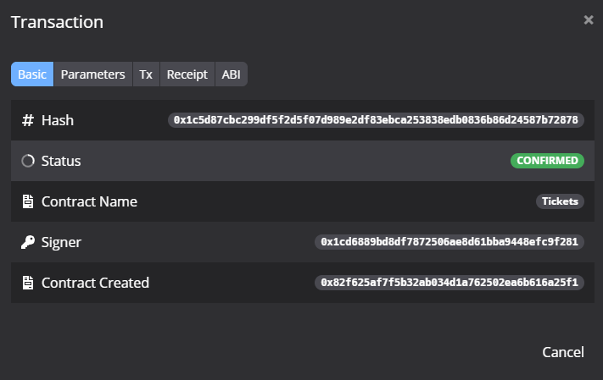Click the green CONFIRMED status badge
Image resolution: width=603 pixels, height=380 pixels.
(x=547, y=161)
